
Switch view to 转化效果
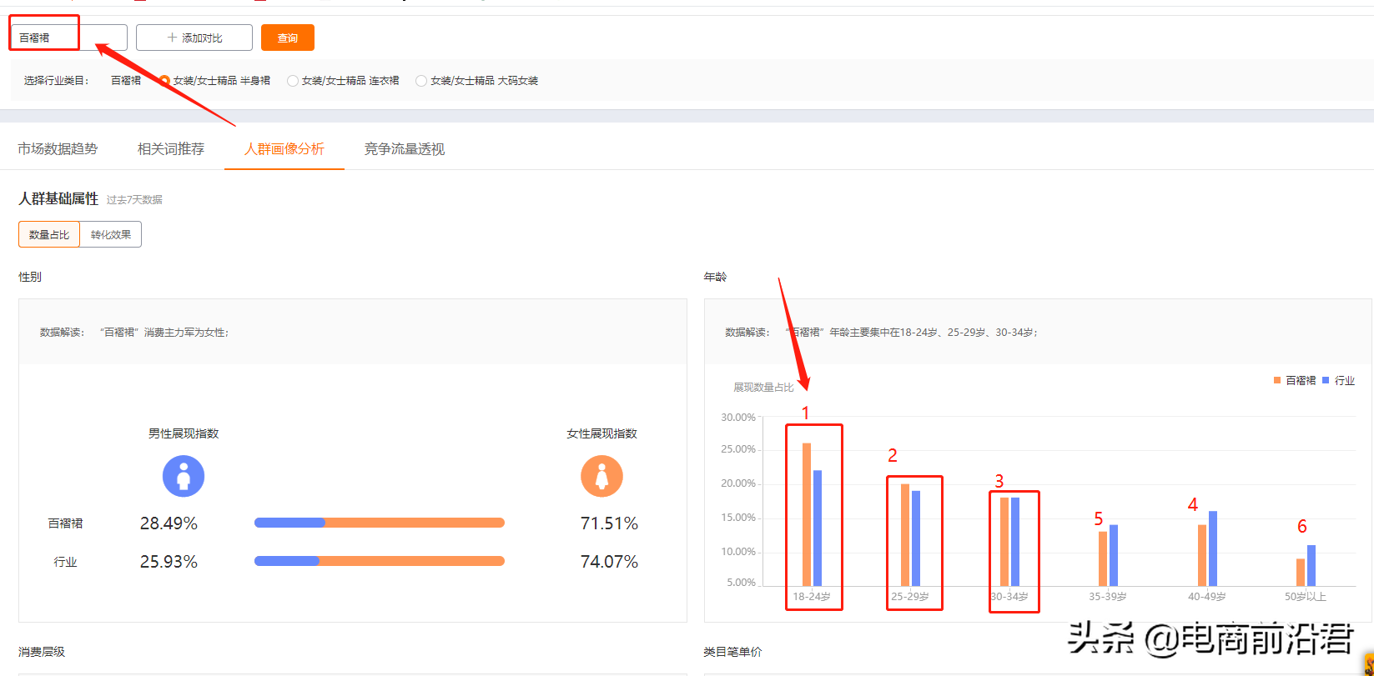coord(111,235)
